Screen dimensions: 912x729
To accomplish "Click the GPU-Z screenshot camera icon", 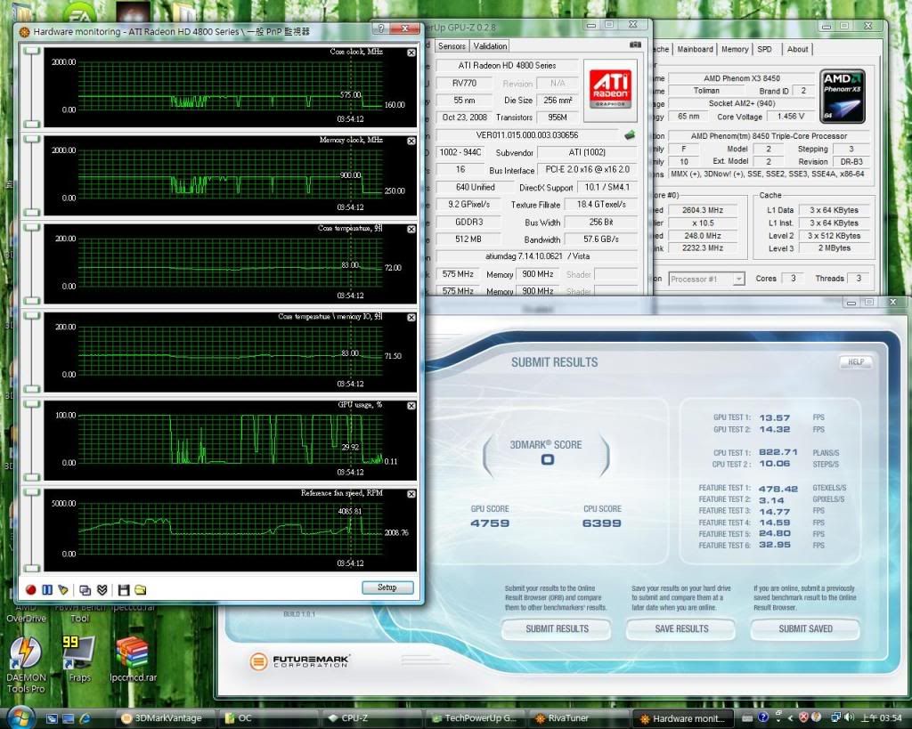I will click(x=635, y=45).
